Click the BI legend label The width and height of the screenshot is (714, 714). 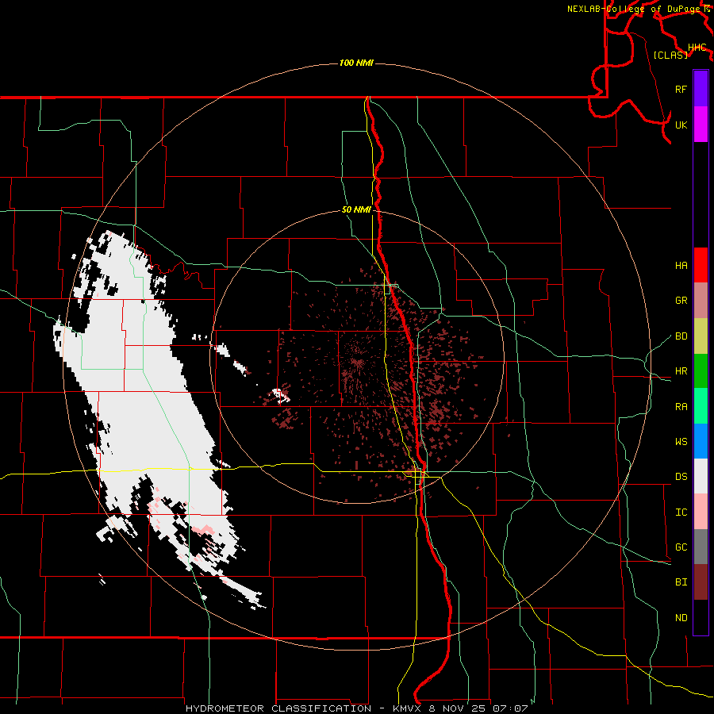(681, 582)
